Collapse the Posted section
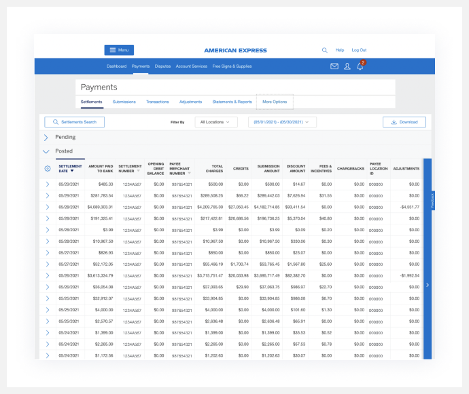This screenshot has height=394, width=469. coord(46,151)
